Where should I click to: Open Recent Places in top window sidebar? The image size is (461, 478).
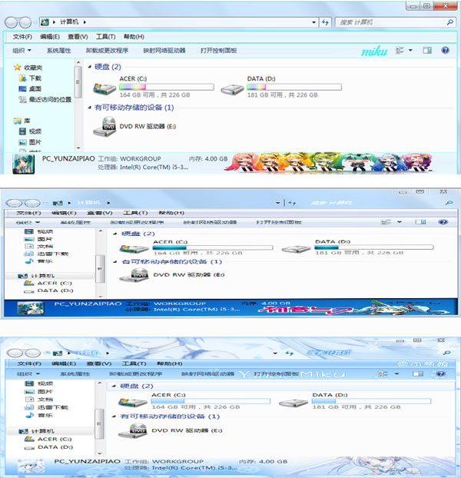coord(45,99)
